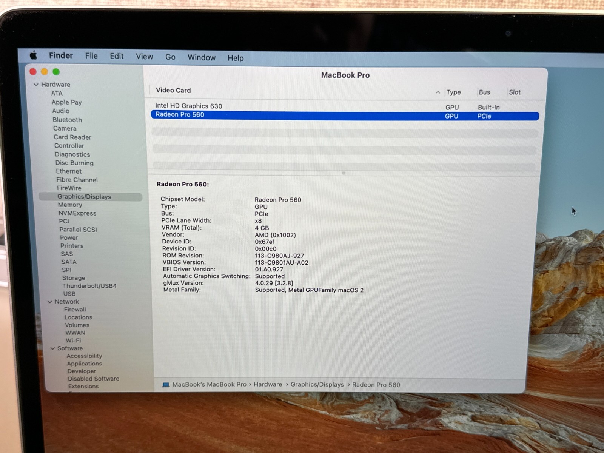Select Power in the sidebar
604x453 pixels.
pos(69,237)
